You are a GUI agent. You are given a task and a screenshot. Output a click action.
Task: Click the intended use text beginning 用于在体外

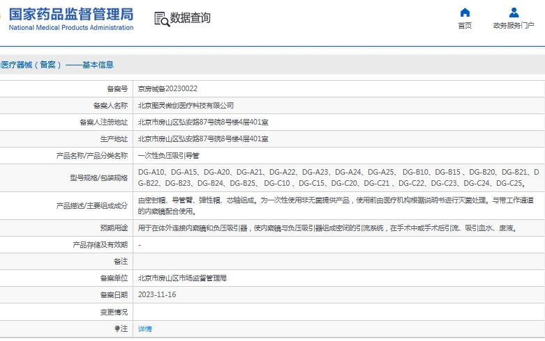(328, 228)
